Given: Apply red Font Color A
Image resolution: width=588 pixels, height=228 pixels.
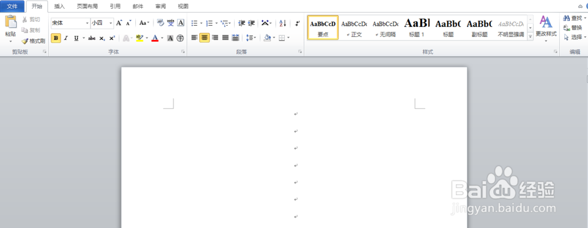Looking at the screenshot, I should (x=155, y=38).
